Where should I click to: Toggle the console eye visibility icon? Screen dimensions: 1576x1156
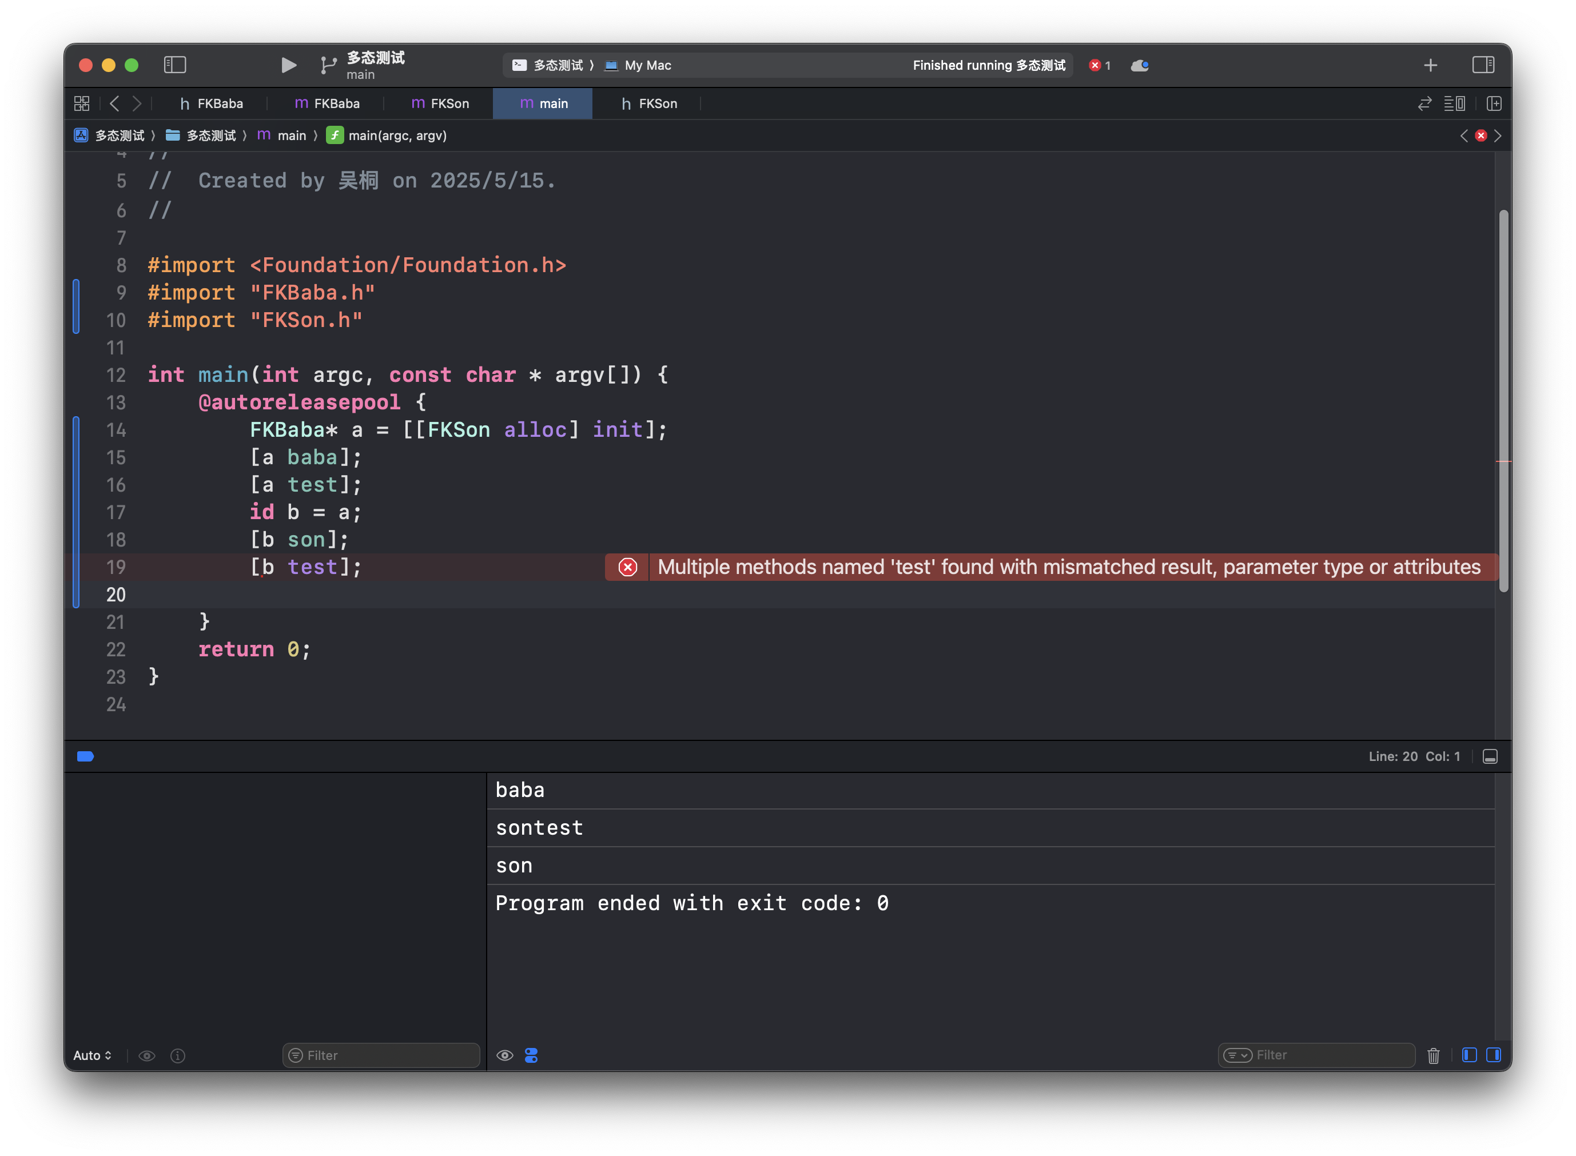coord(504,1055)
